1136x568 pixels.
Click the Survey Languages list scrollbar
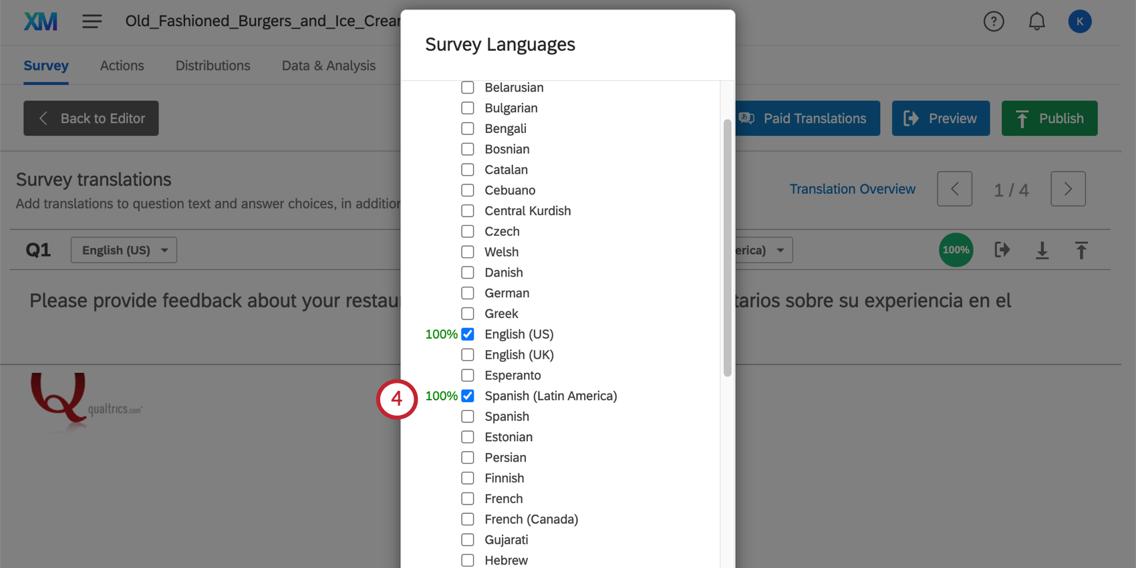(x=728, y=247)
